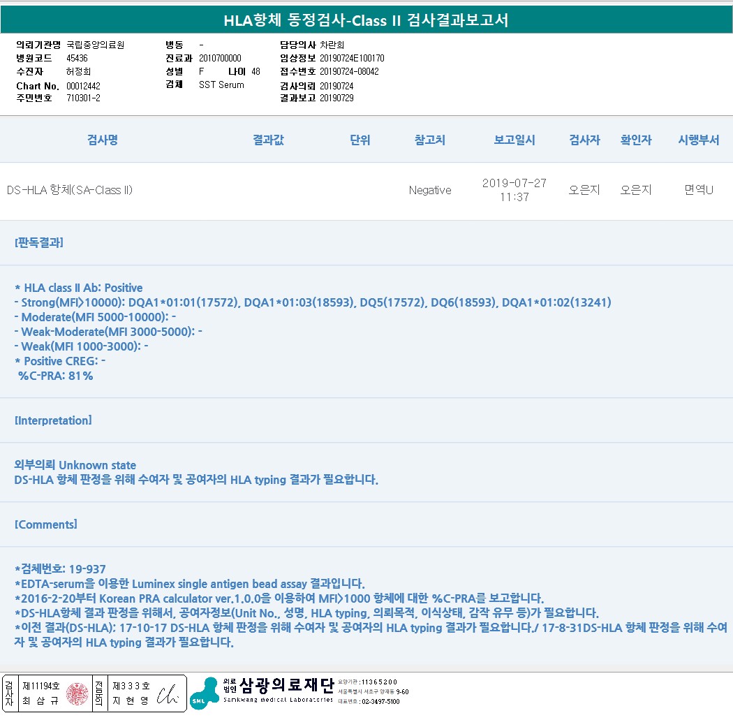Click the hospital code 45436
This screenshot has height=720, width=733.
click(x=77, y=58)
